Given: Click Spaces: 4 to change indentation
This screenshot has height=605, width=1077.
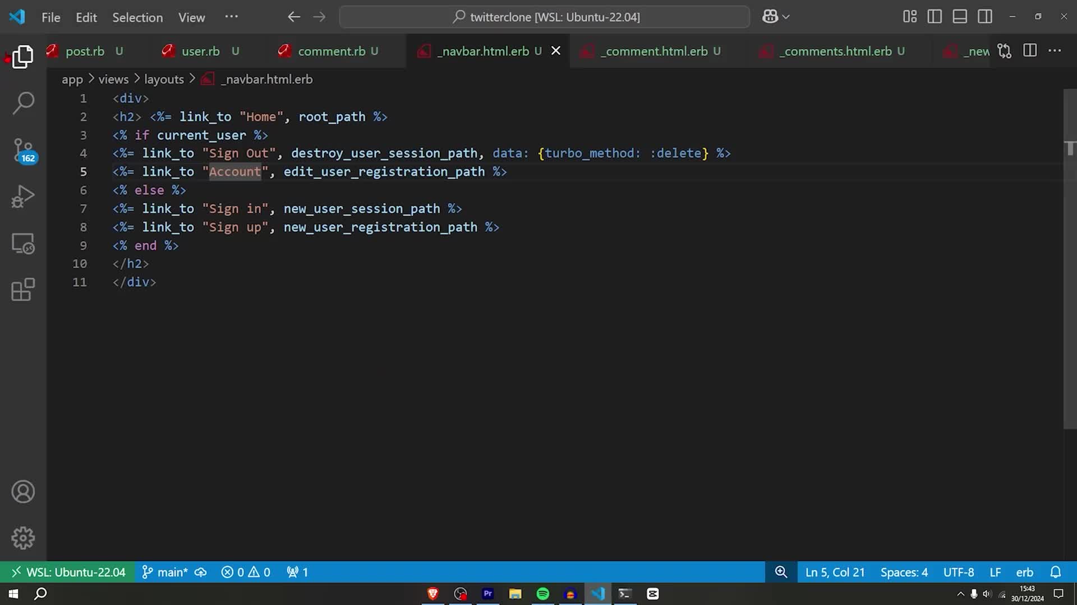Looking at the screenshot, I should pos(904,572).
